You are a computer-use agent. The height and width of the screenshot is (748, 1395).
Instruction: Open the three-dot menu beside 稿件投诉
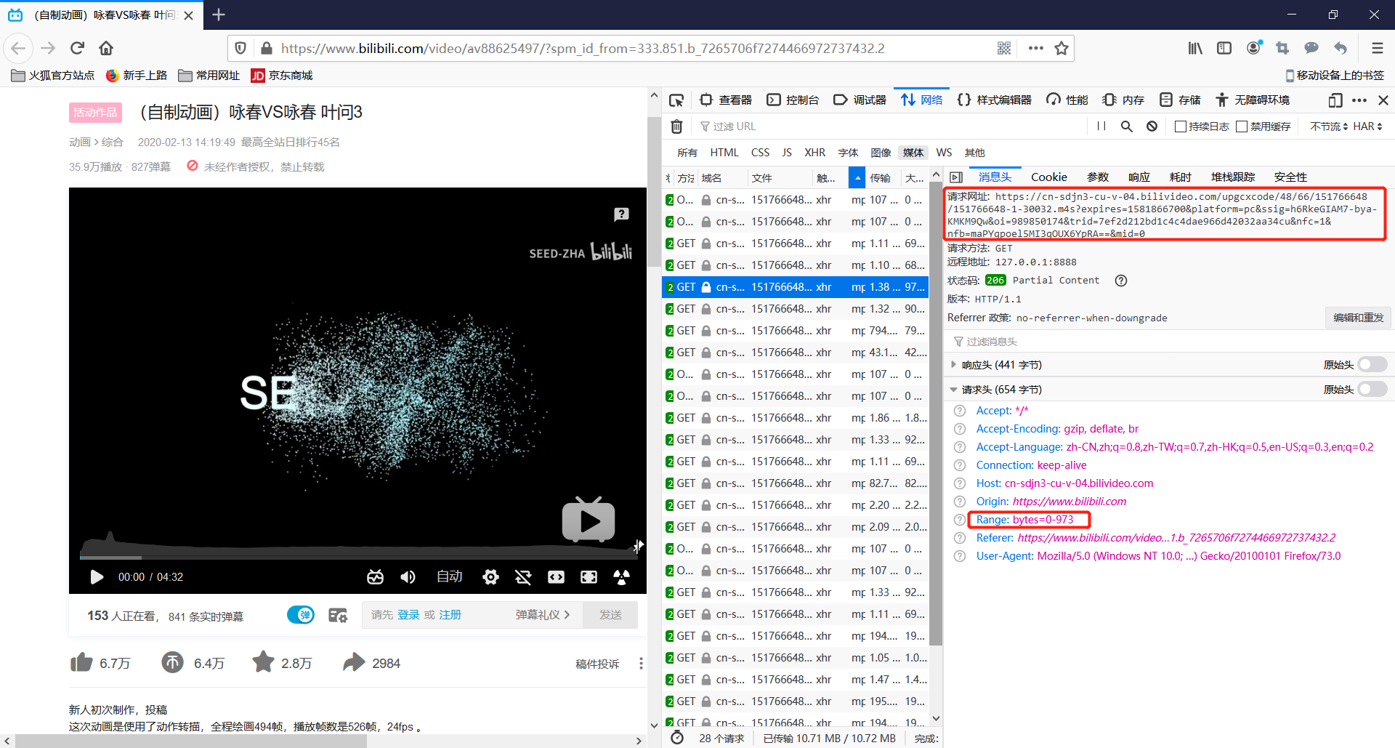(x=641, y=664)
